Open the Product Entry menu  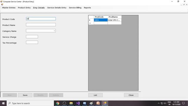(24, 8)
